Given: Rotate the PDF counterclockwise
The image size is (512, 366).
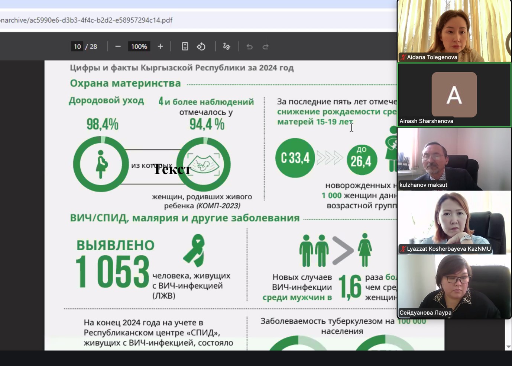Looking at the screenshot, I should [201, 46].
